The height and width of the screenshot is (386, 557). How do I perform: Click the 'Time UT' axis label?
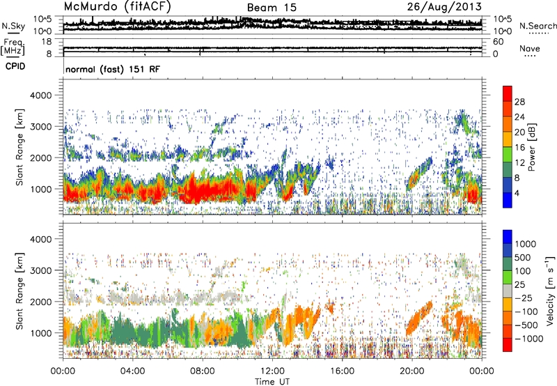pos(272,382)
